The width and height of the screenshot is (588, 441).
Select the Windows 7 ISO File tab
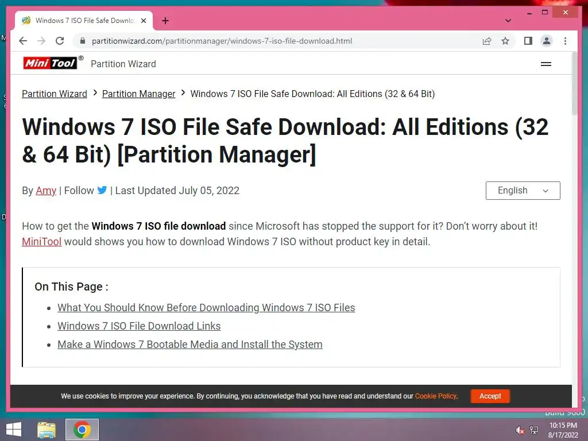[x=84, y=21]
